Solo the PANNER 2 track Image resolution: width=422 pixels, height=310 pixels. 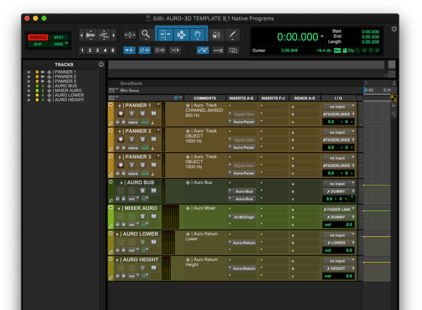[143, 139]
